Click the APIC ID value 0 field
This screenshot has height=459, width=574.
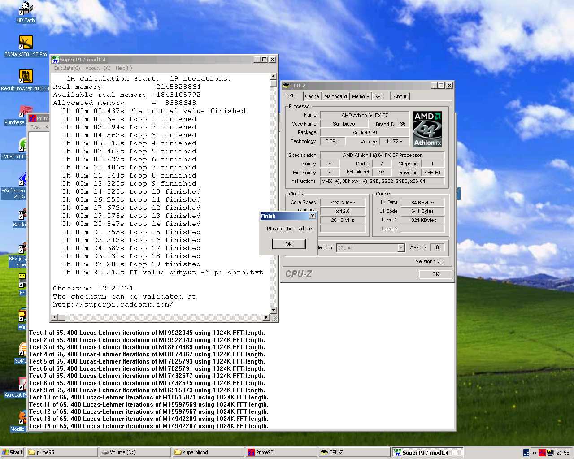tap(437, 247)
